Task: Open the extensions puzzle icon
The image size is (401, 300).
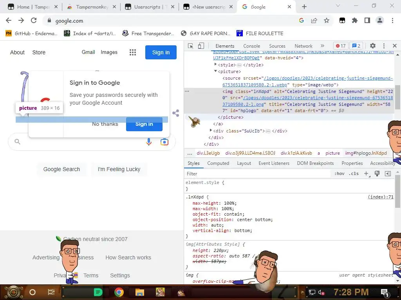Action: tap(355, 20)
